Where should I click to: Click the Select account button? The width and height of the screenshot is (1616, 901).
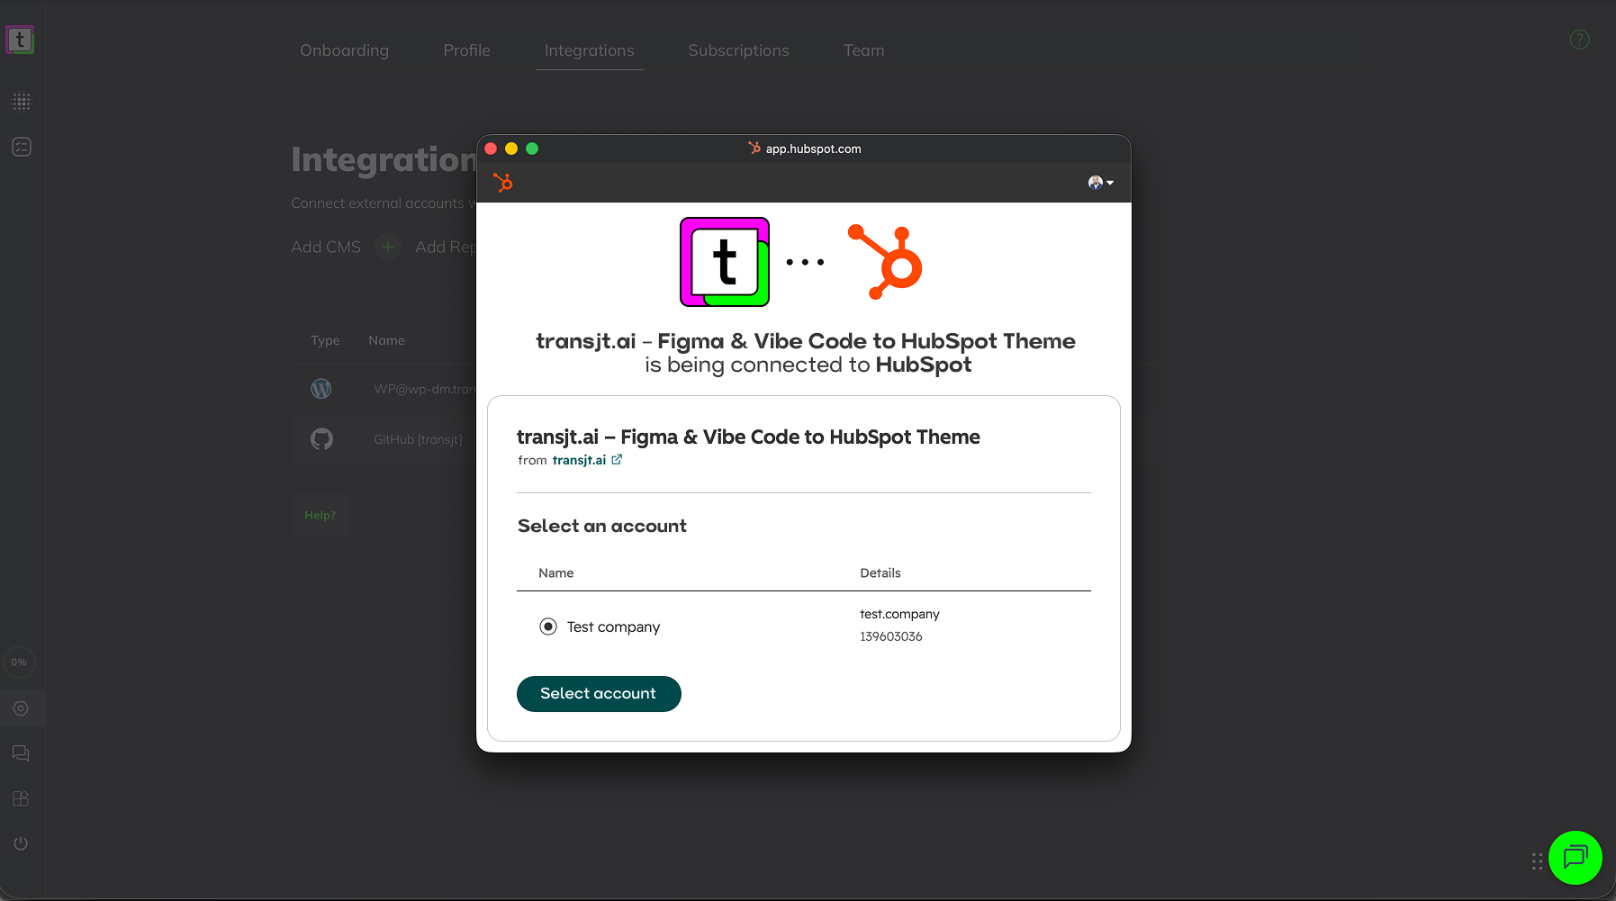[599, 694]
